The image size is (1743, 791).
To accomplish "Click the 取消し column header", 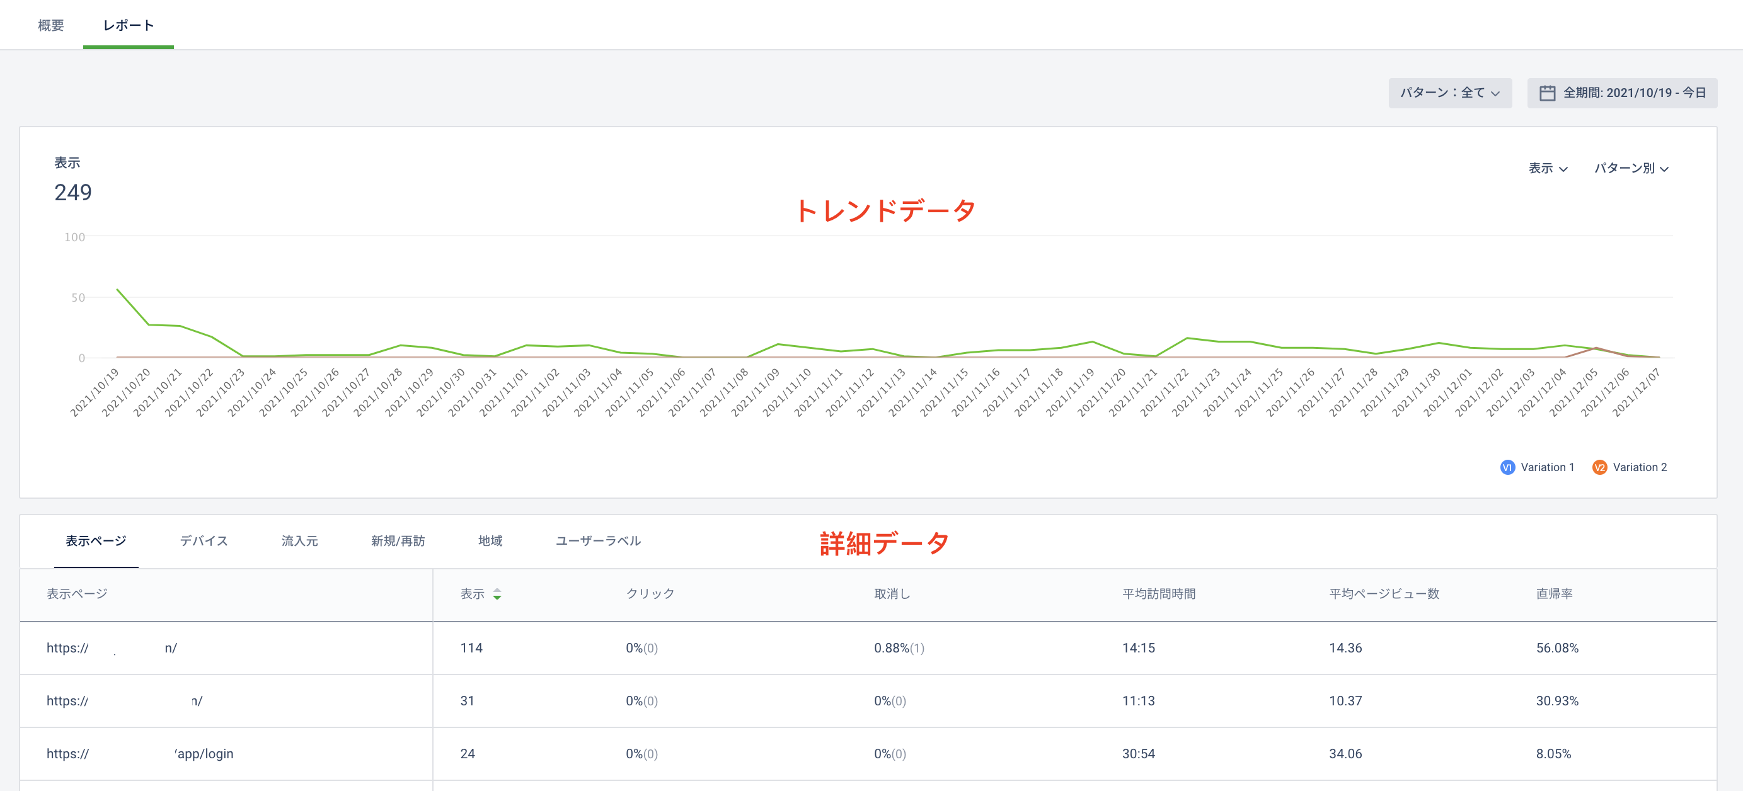I will coord(892,594).
